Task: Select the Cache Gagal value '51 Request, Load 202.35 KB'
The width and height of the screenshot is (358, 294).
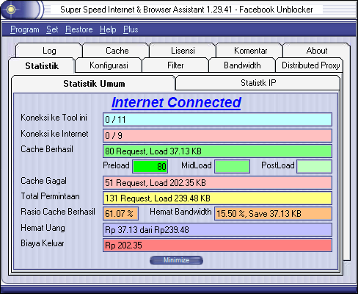Action: click(x=217, y=183)
